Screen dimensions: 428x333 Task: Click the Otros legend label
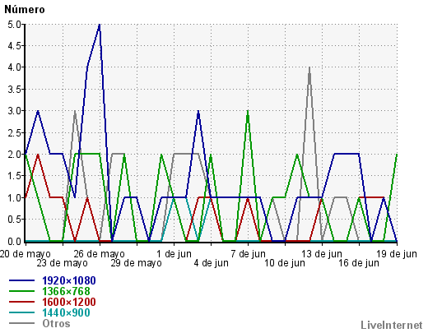tap(56, 323)
